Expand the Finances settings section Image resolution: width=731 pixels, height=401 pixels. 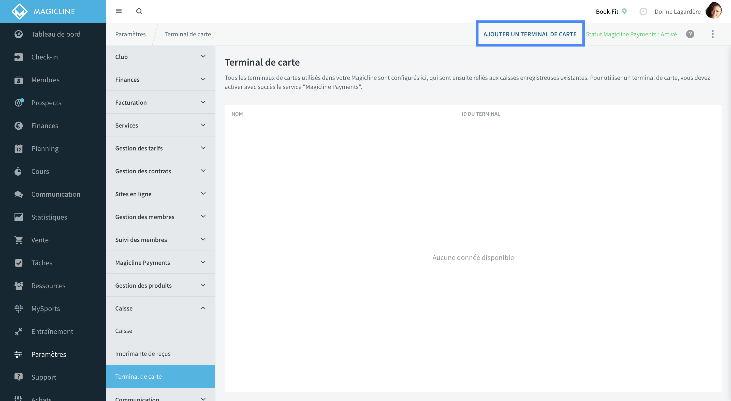click(160, 79)
